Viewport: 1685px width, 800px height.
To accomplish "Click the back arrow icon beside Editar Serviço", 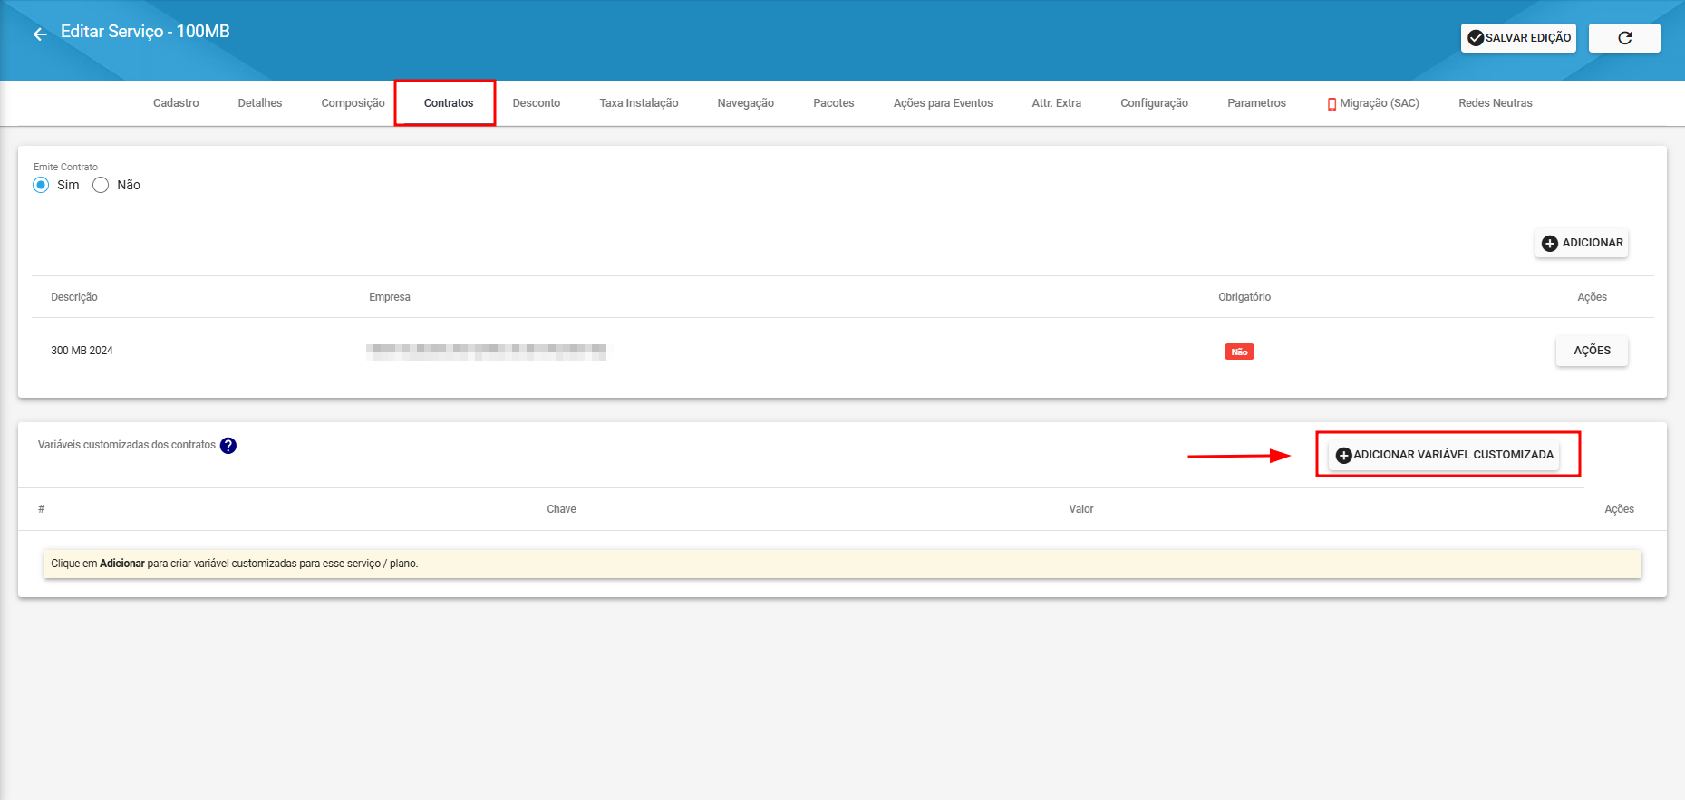I will pyautogui.click(x=40, y=34).
